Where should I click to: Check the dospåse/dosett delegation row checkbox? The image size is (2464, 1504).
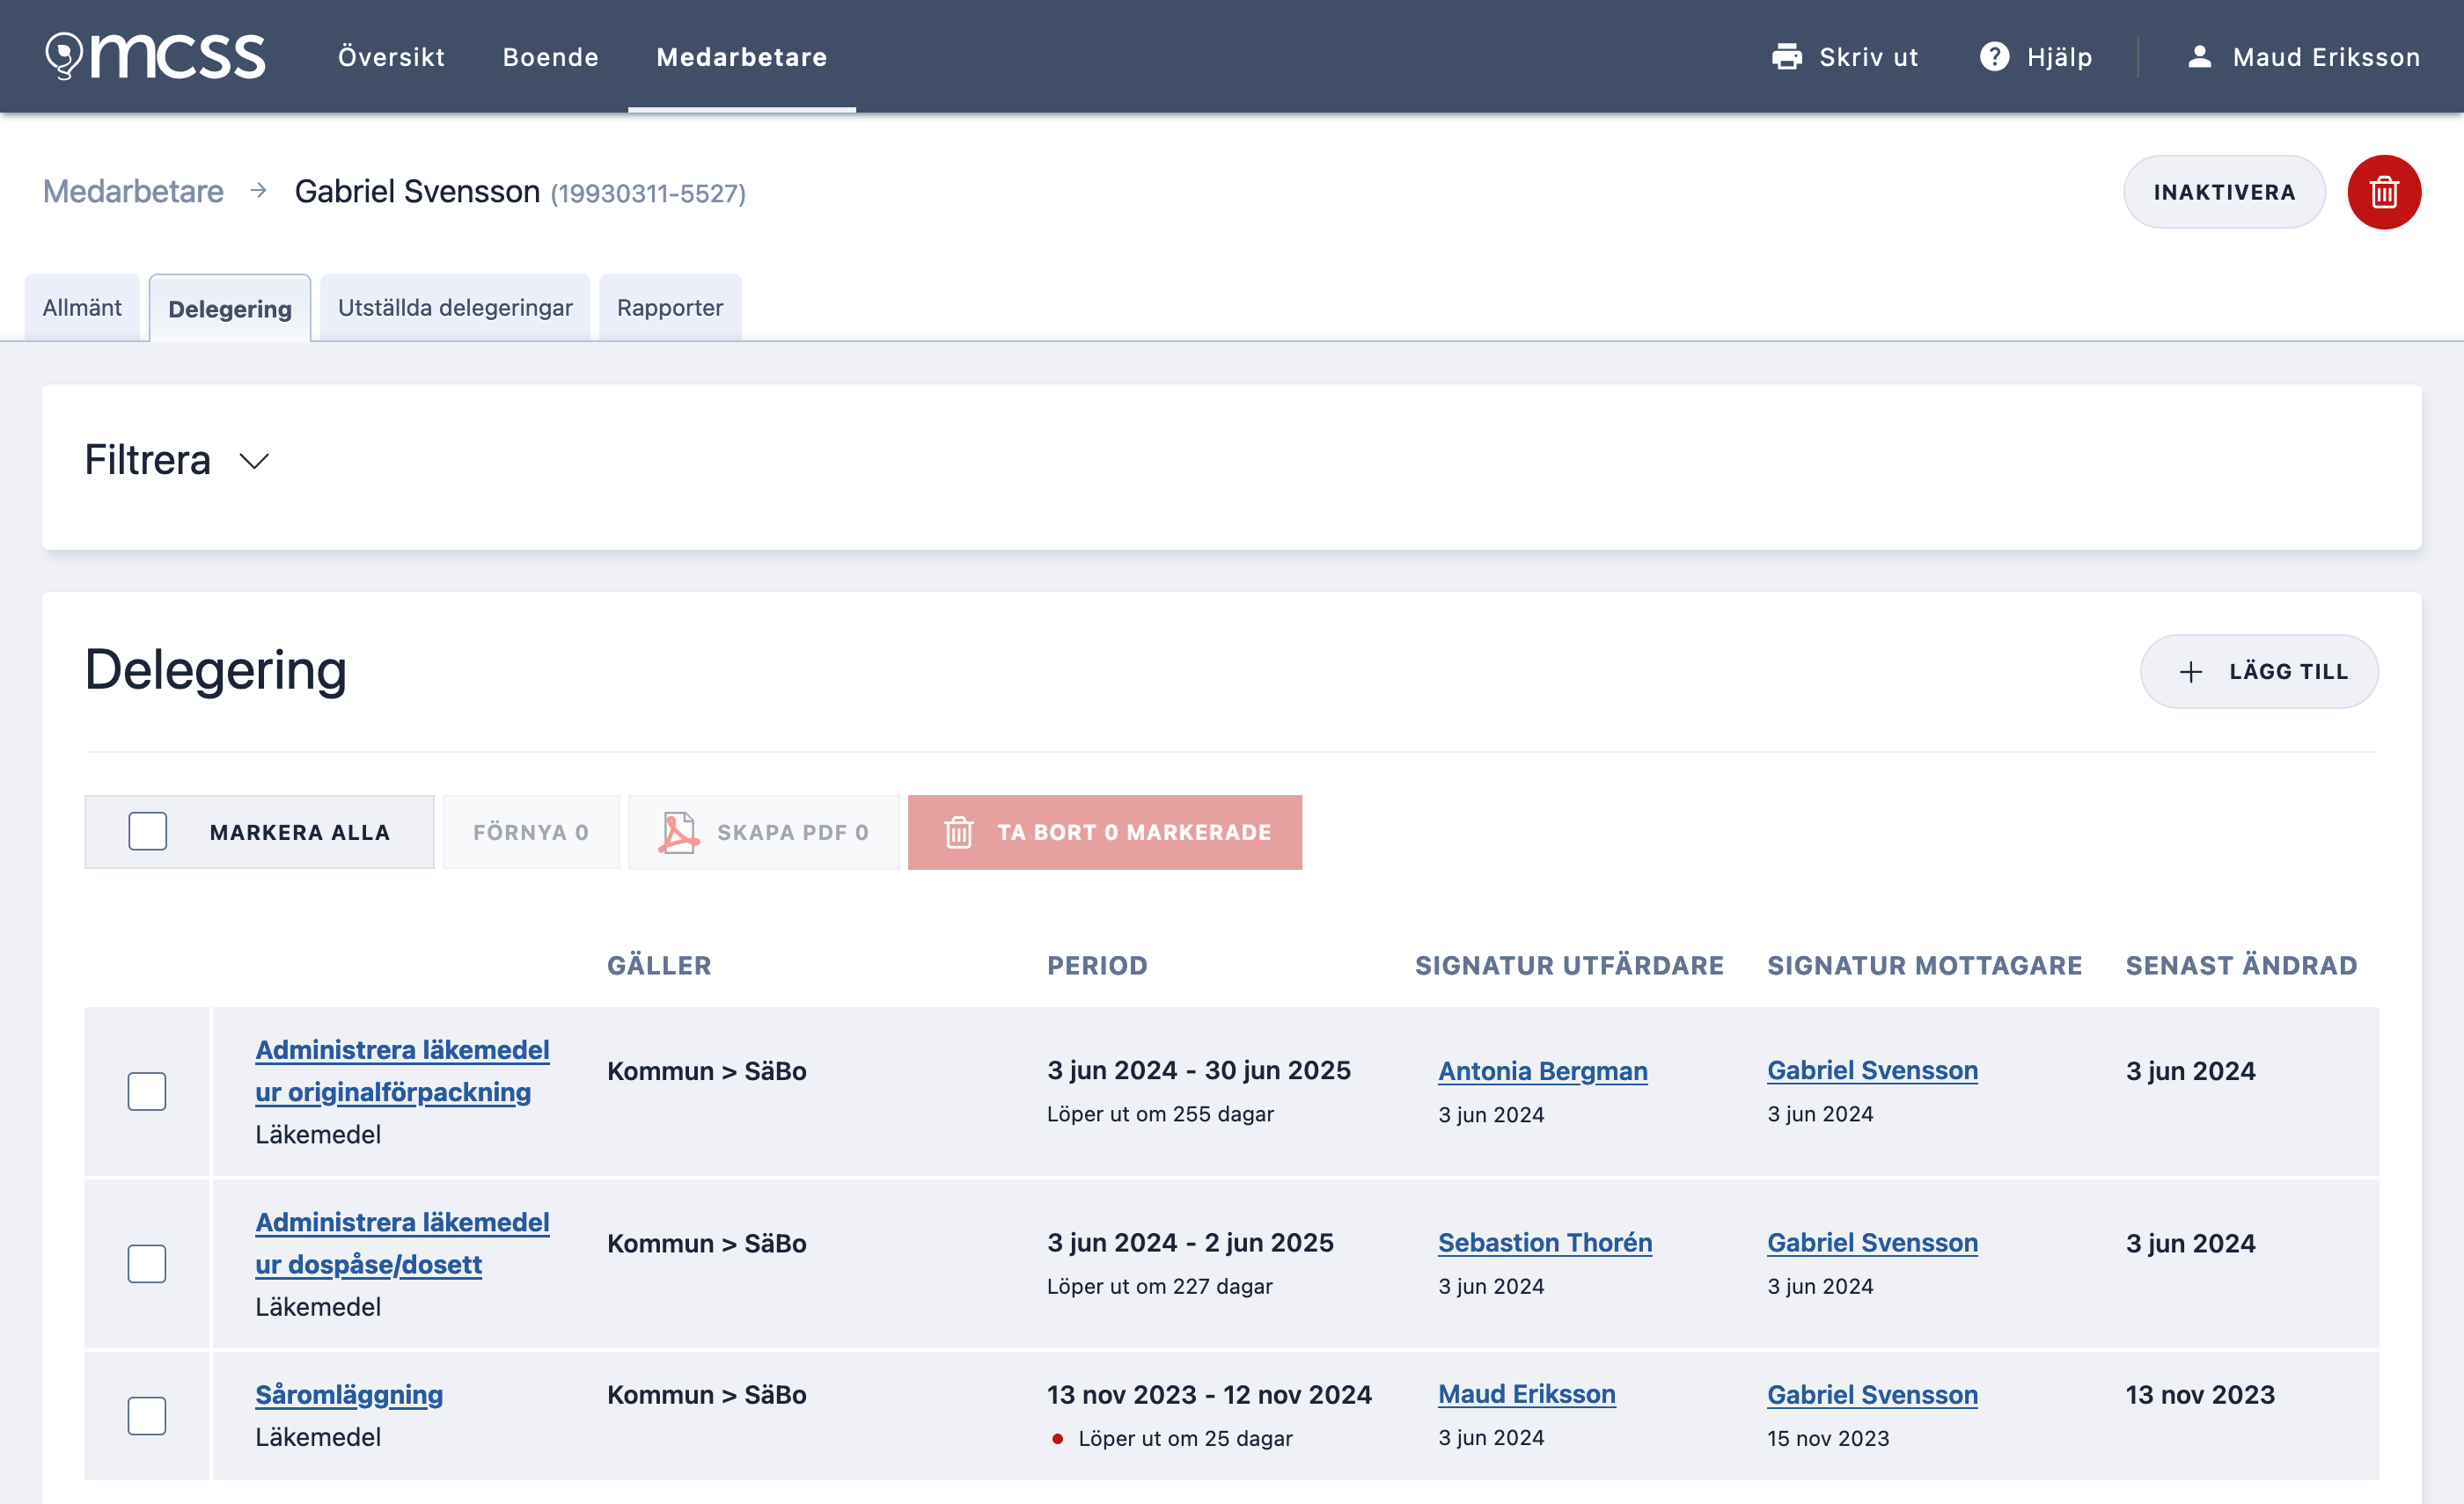[147, 1264]
